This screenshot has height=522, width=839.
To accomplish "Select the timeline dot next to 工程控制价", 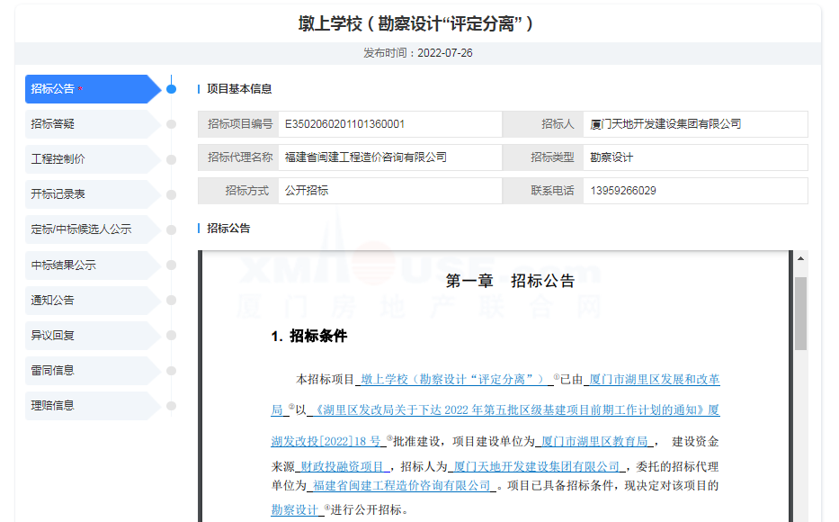I will pyautogui.click(x=171, y=159).
